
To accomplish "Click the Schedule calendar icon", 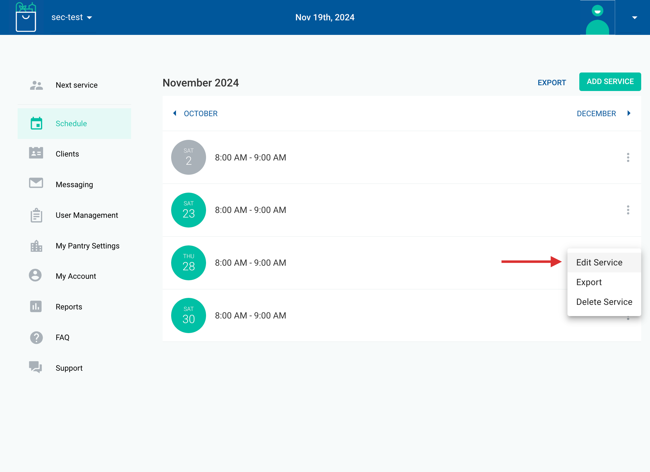I will pos(36,123).
